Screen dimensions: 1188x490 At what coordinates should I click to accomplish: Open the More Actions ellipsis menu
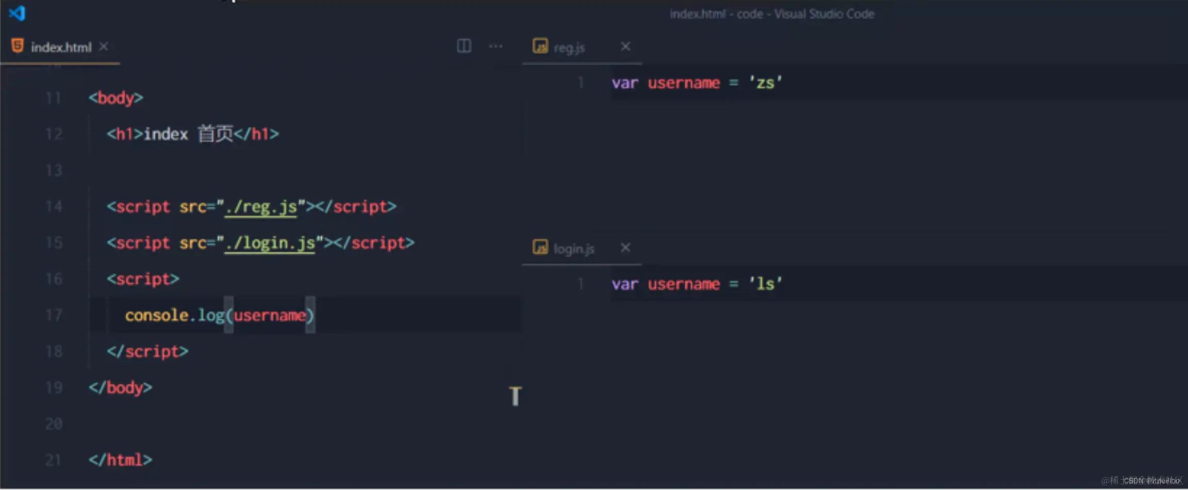[x=496, y=46]
